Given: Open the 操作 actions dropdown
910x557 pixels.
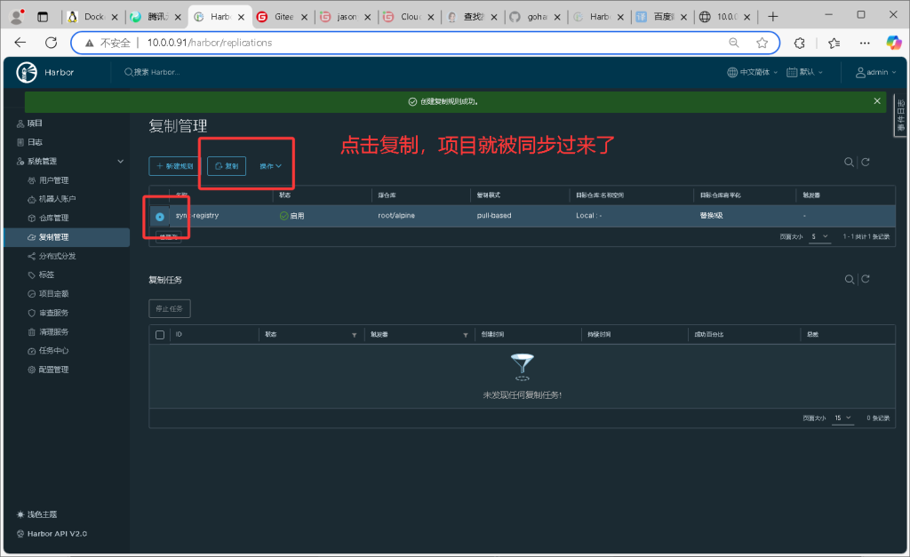Looking at the screenshot, I should tap(270, 166).
